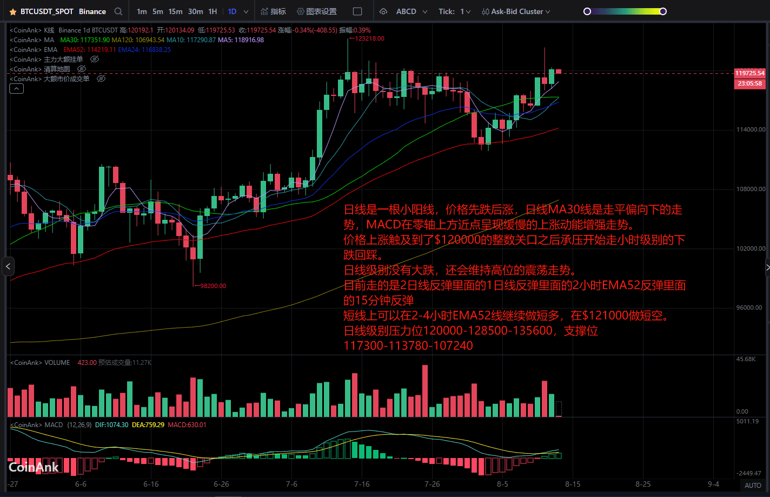Click the 96000.00 price axis label

point(751,308)
